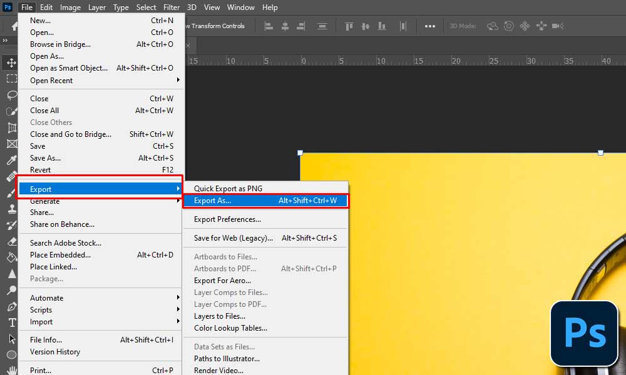The image size is (626, 375).
Task: Open the Window menu
Action: point(241,7)
